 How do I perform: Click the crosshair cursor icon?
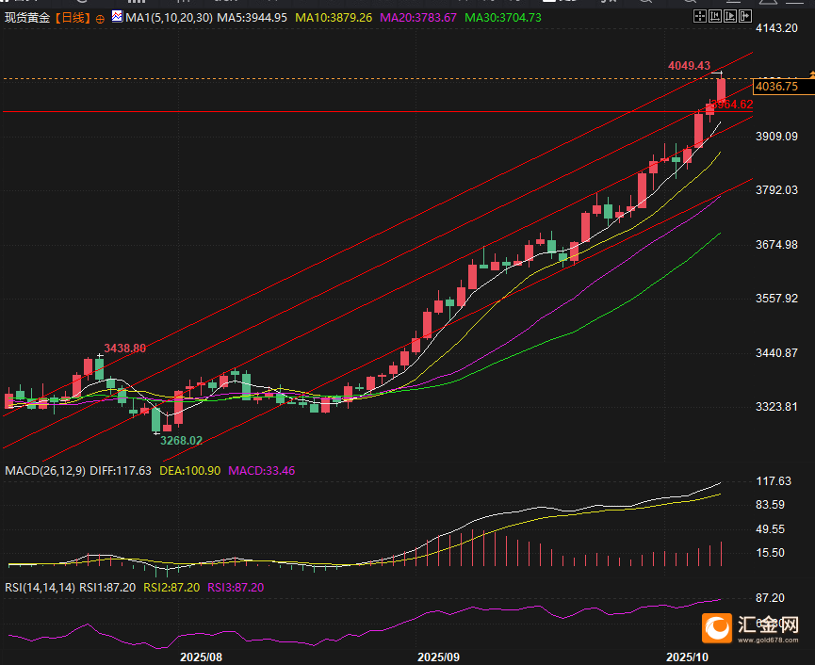pos(700,16)
